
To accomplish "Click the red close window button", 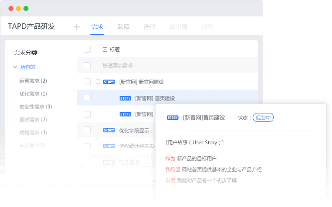I will 11,8.
